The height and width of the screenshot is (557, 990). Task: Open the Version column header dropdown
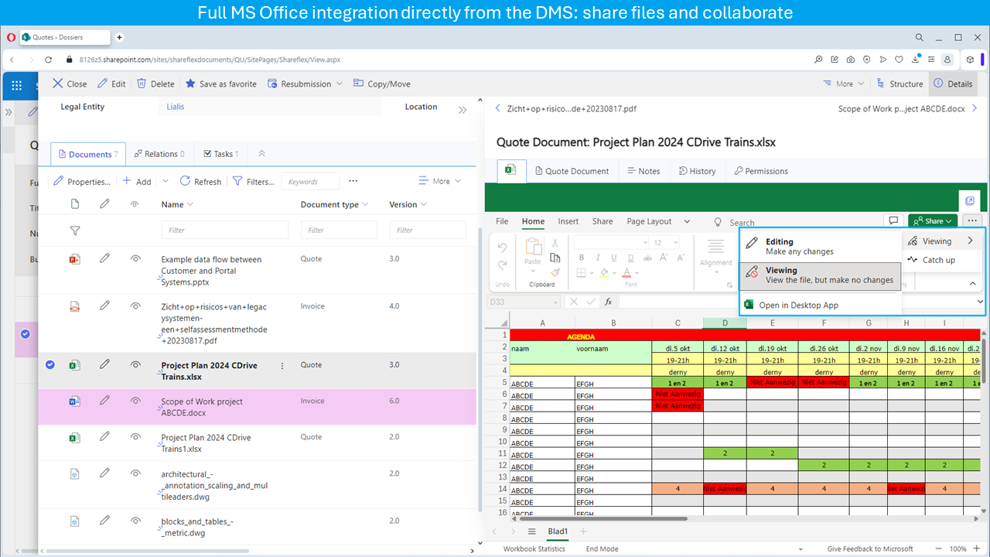pyautogui.click(x=424, y=204)
